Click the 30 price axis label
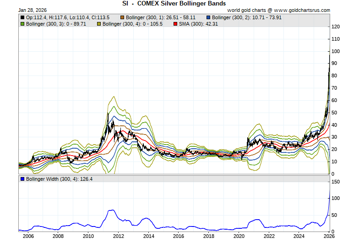 (x=334, y=137)
